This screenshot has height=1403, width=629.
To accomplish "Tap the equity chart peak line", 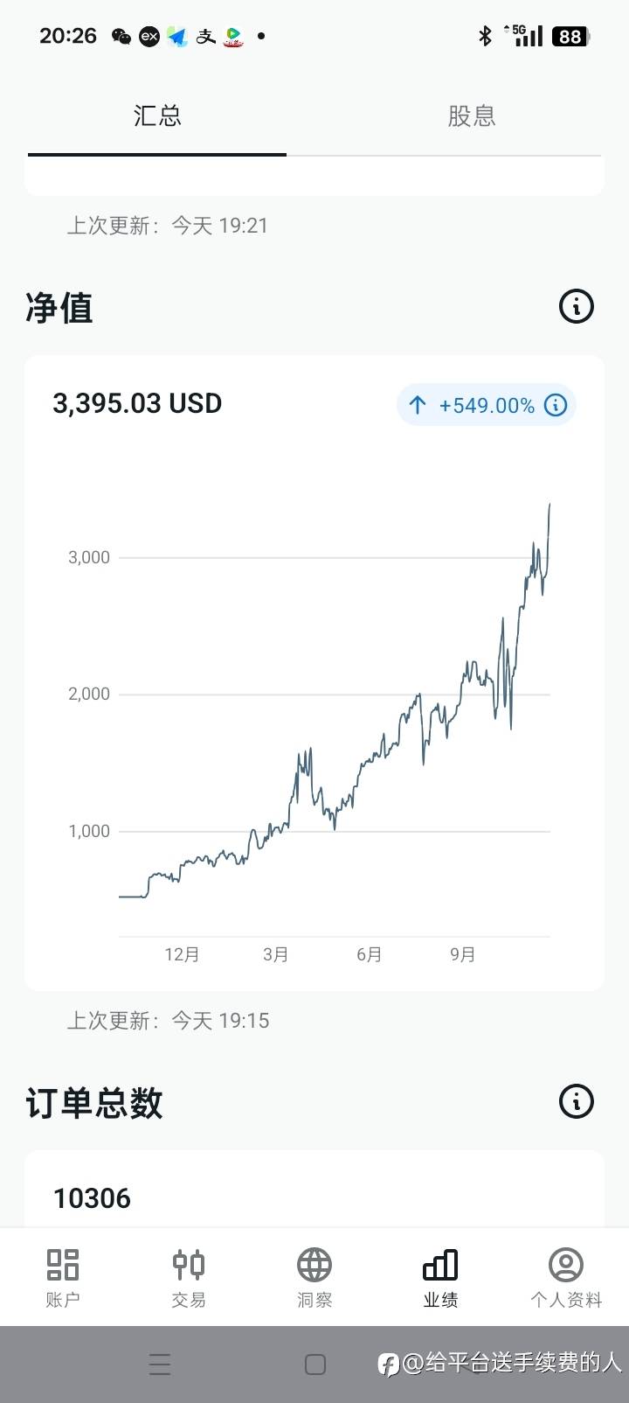I will tap(549, 507).
